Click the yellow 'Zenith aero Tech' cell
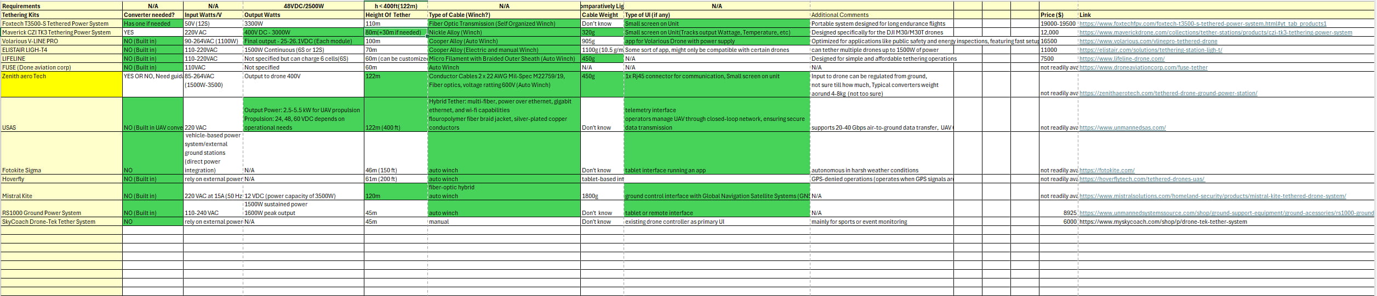This screenshot has width=1377, height=296. [61, 85]
